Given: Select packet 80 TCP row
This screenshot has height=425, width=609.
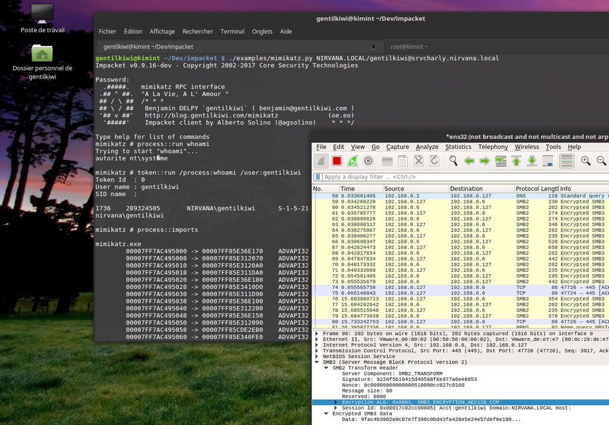Looking at the screenshot, I should click(461, 321).
